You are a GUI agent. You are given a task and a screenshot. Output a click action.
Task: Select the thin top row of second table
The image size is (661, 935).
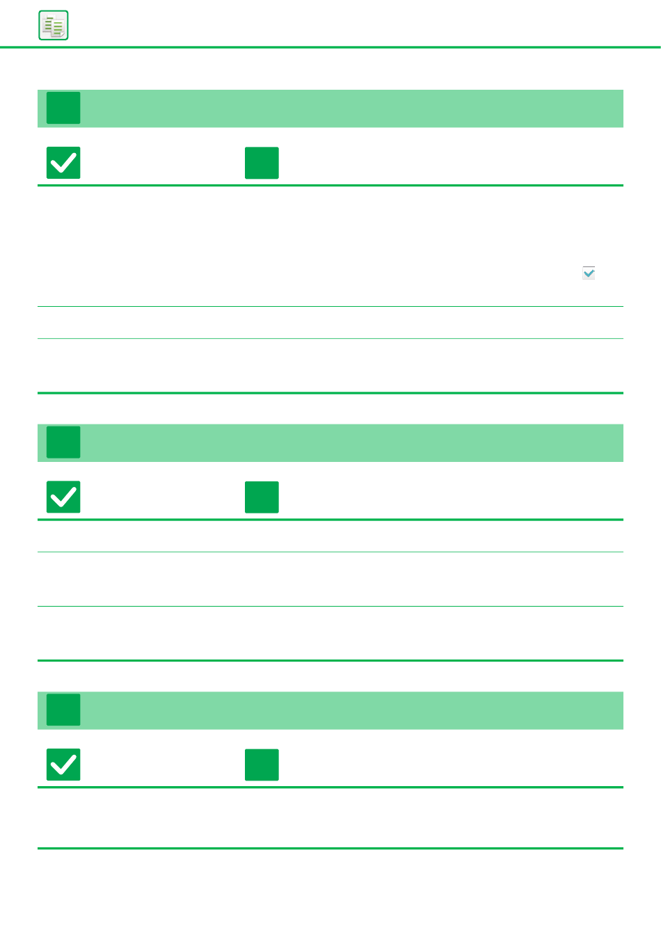click(330, 536)
